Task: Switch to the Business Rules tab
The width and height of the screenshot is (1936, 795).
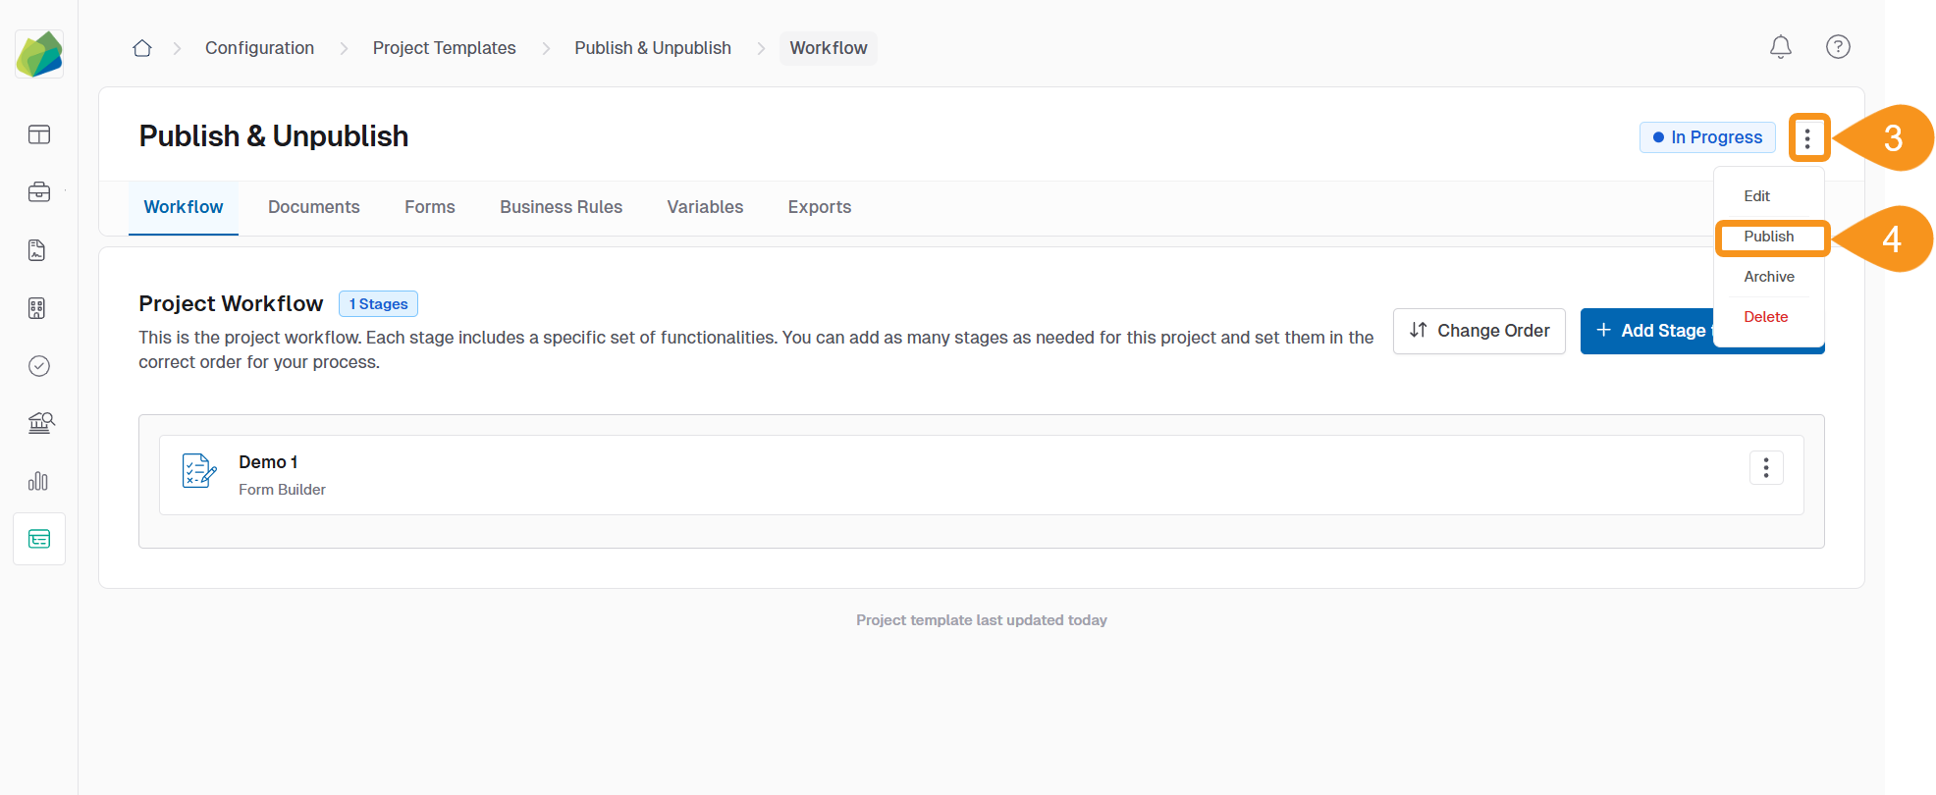Action: point(561,207)
